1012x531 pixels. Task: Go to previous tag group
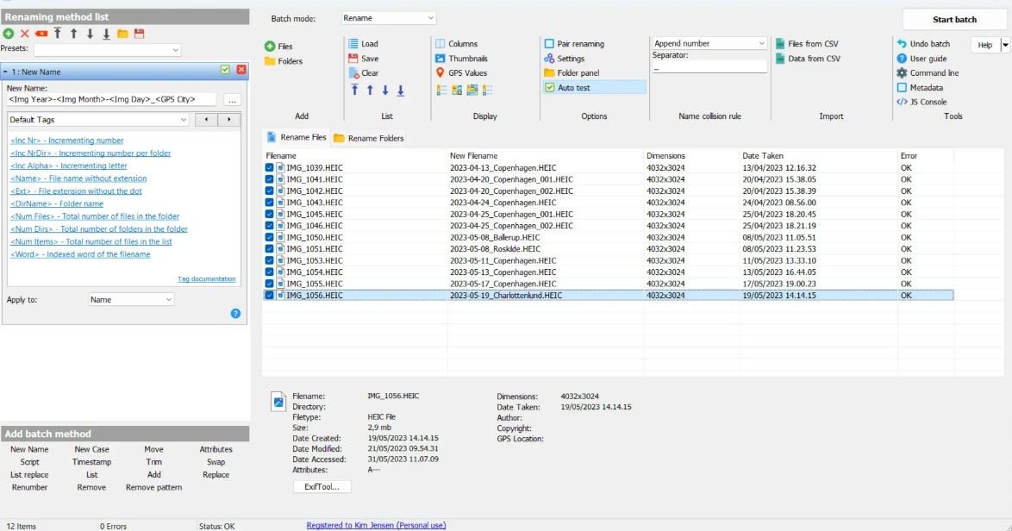[x=206, y=120]
